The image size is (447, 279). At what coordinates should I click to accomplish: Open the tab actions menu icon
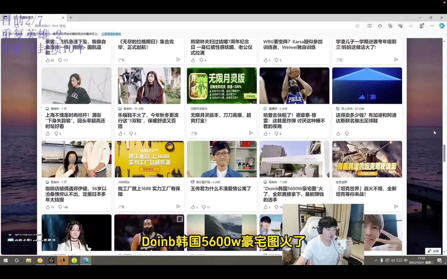5,18
